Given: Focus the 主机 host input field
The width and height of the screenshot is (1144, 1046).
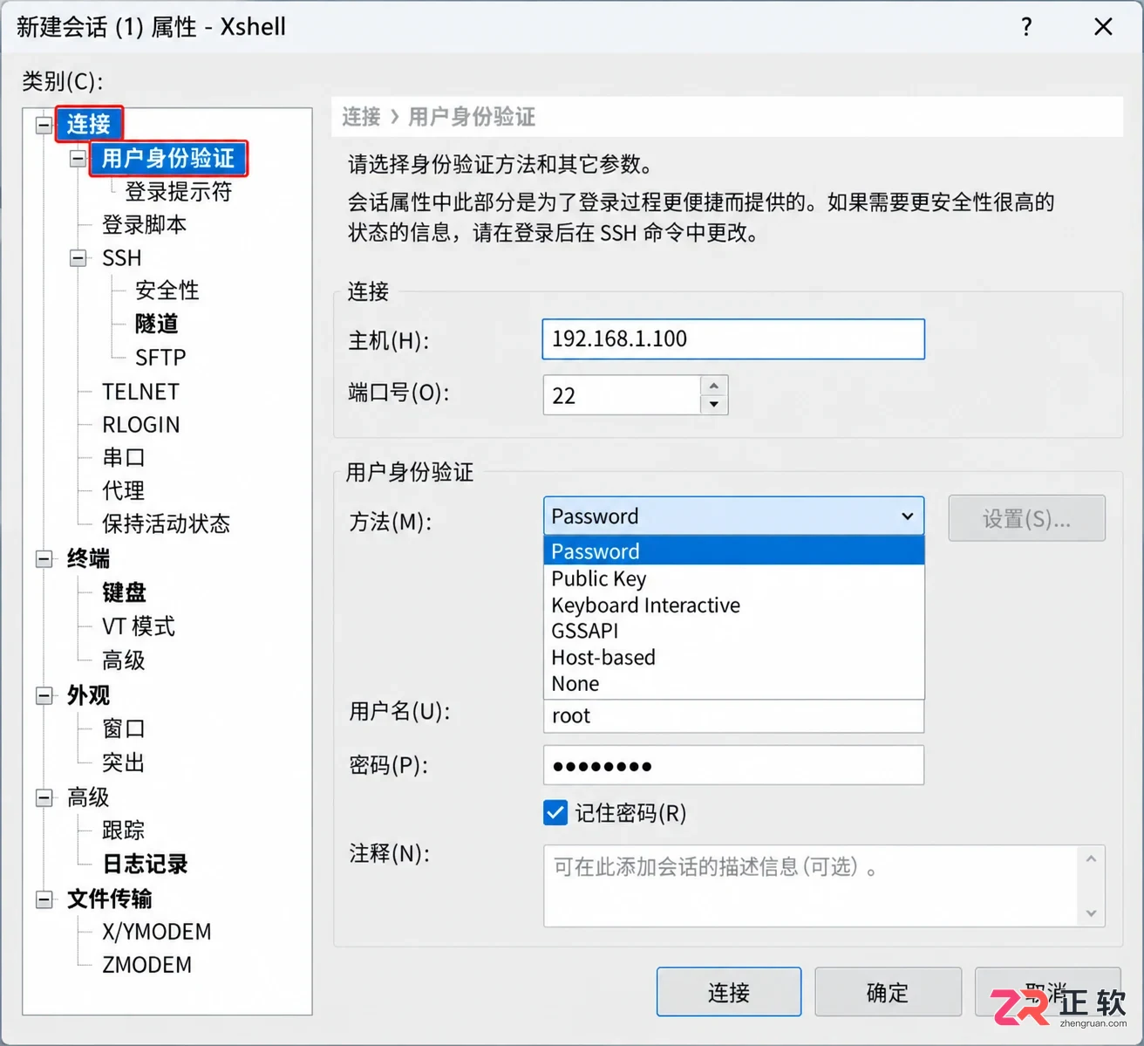Looking at the screenshot, I should click(733, 339).
